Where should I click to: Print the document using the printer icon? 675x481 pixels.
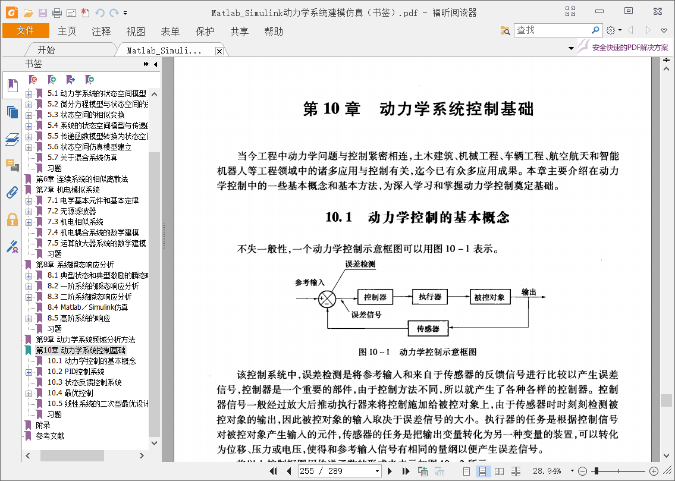(x=57, y=13)
